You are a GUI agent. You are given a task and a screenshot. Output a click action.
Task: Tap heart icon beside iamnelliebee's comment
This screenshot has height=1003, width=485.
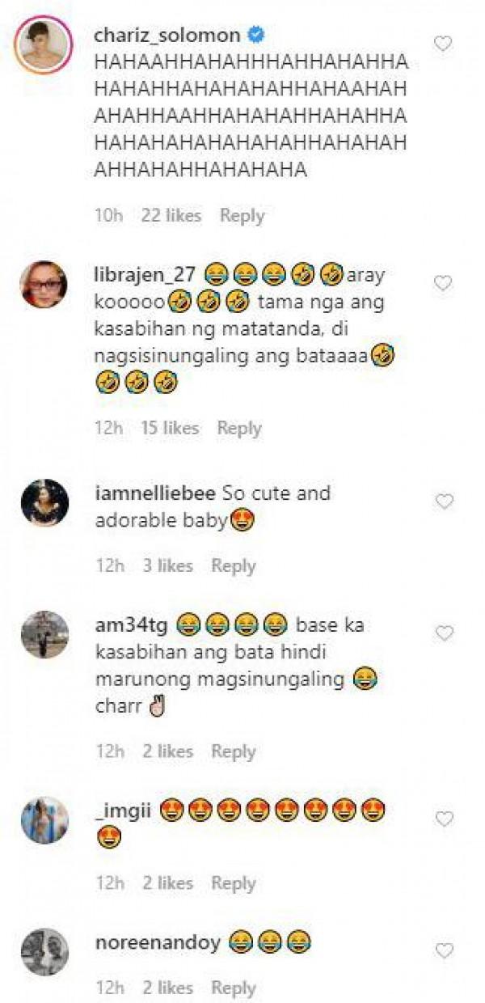pyautogui.click(x=444, y=501)
